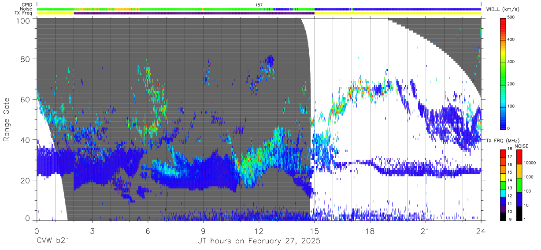Click the Noise color strip above plot
The width and height of the screenshot is (541, 250).
(x=259, y=9)
